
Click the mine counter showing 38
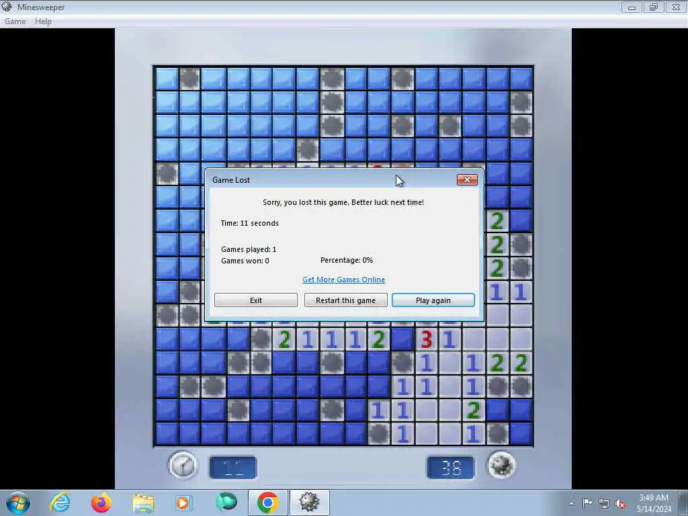(451, 468)
